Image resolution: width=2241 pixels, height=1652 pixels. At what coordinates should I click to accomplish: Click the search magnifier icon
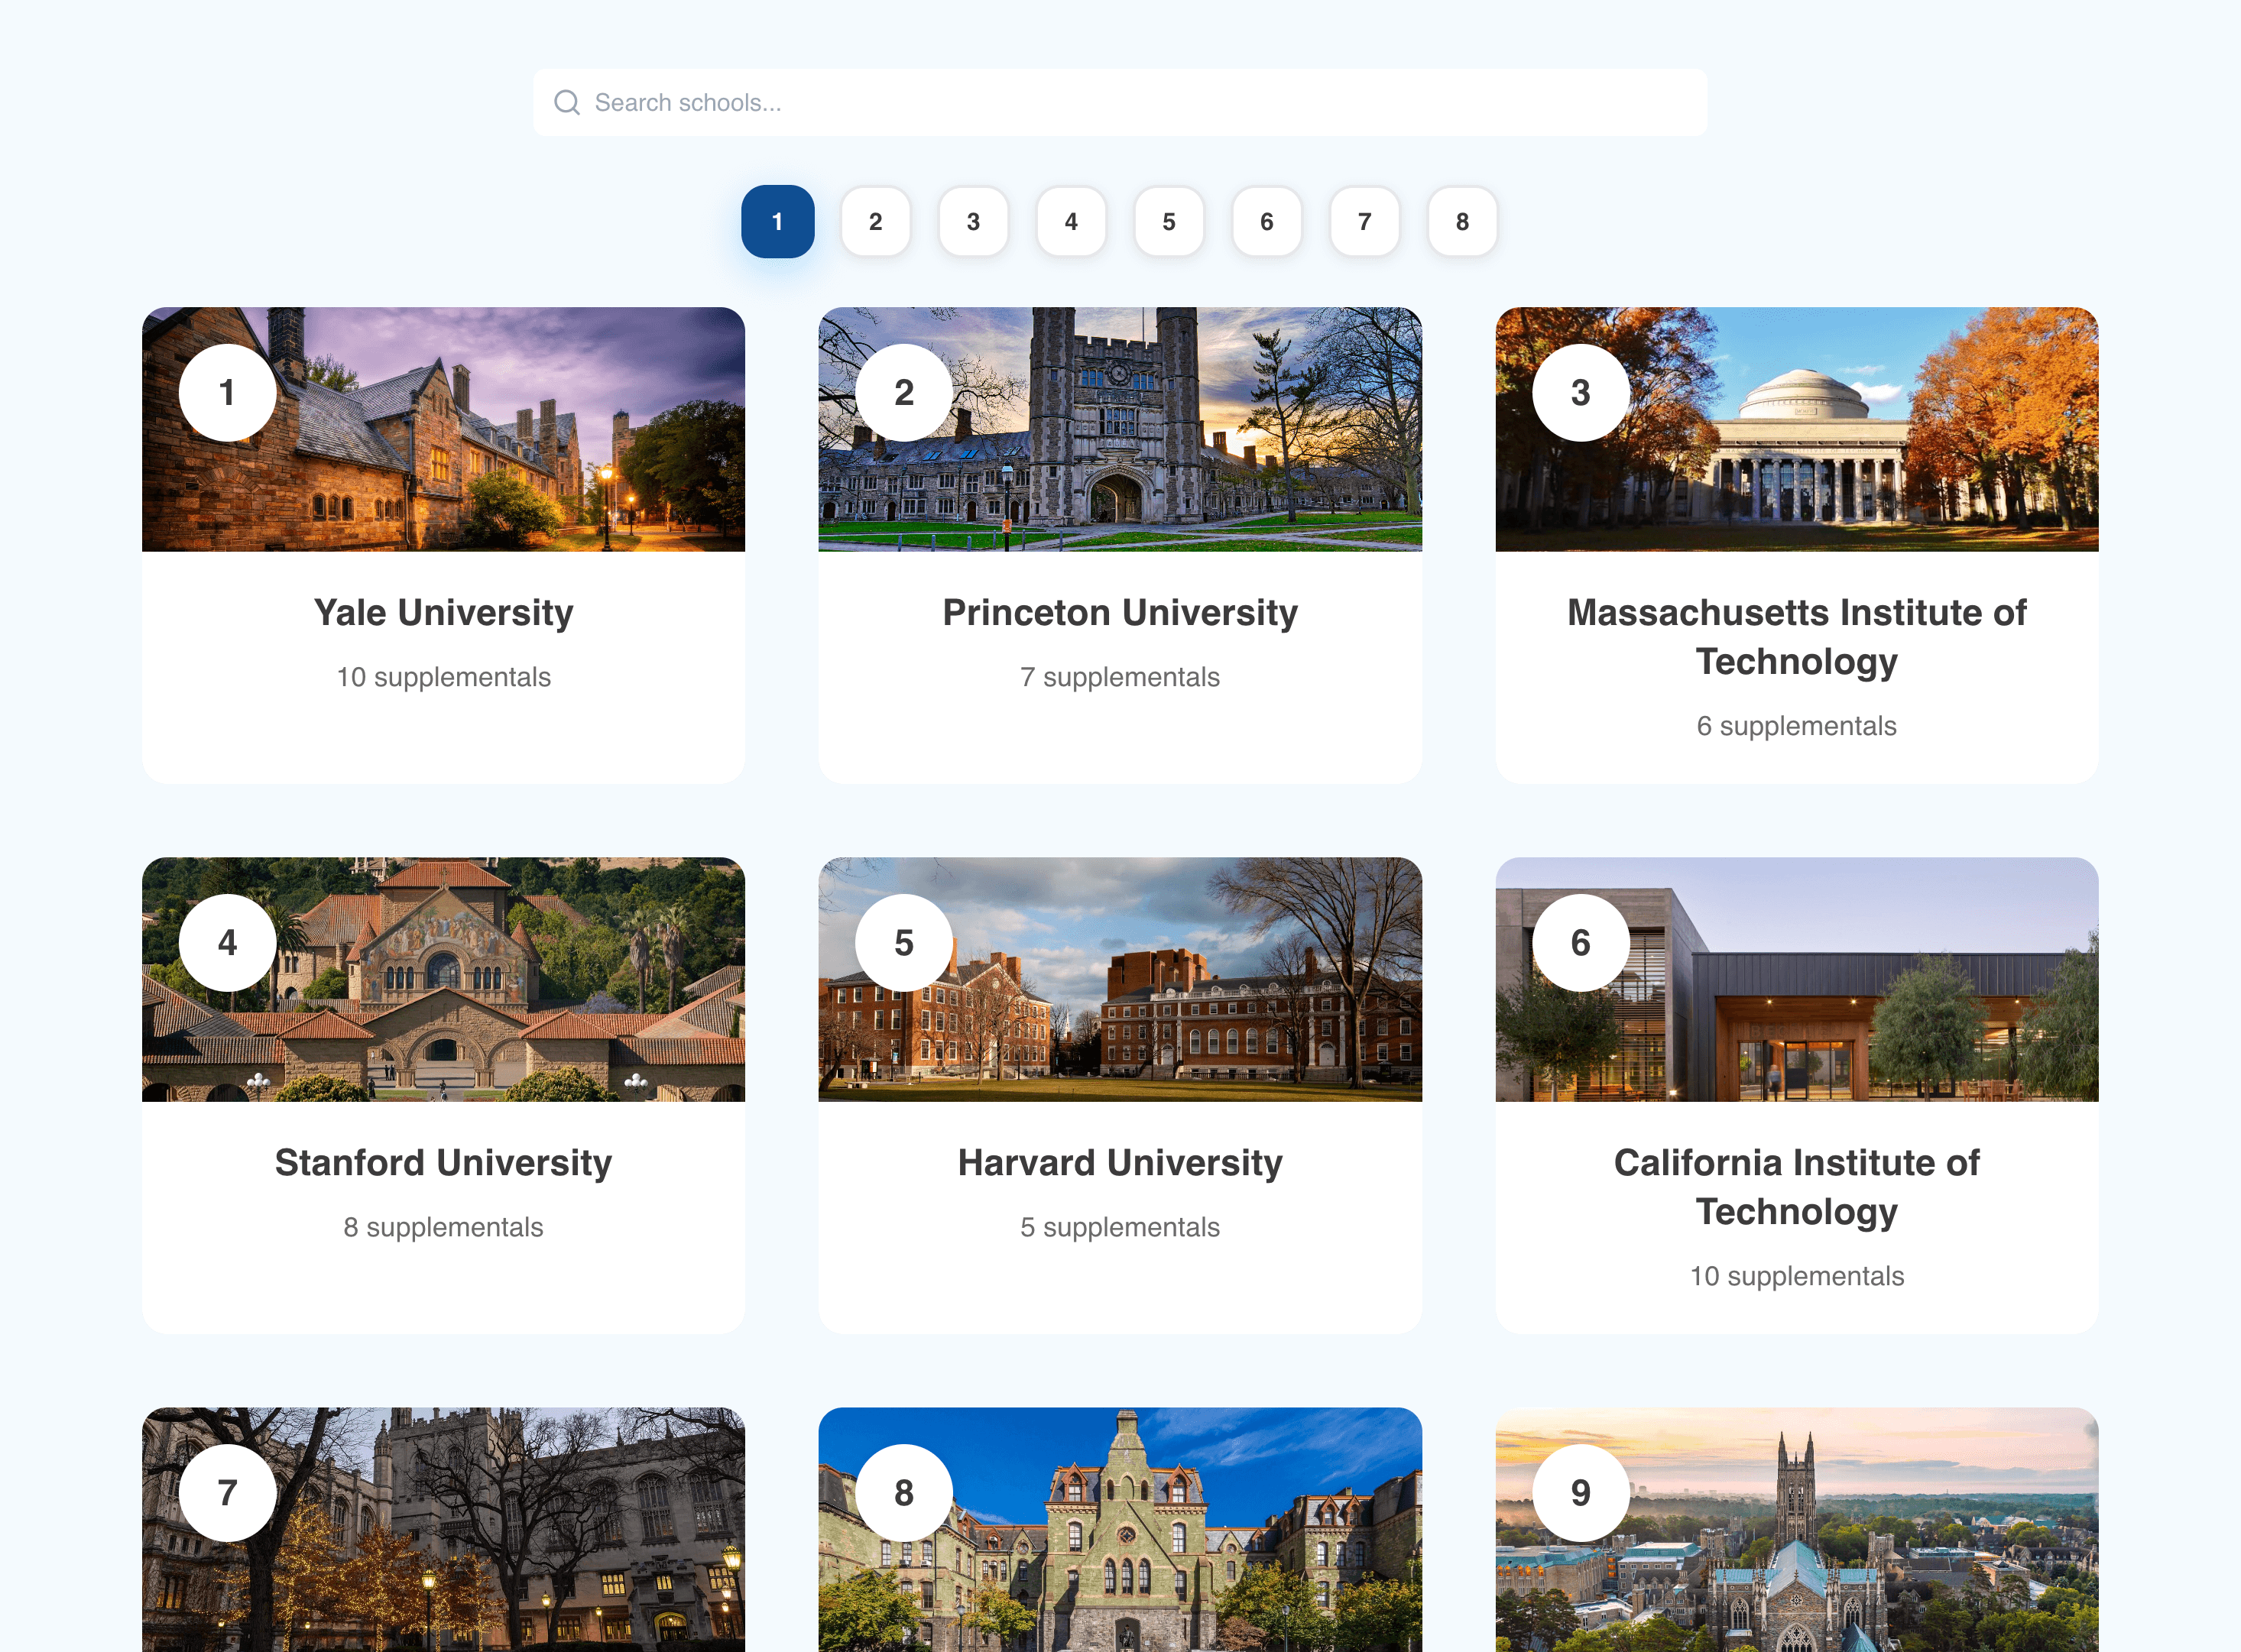[567, 102]
